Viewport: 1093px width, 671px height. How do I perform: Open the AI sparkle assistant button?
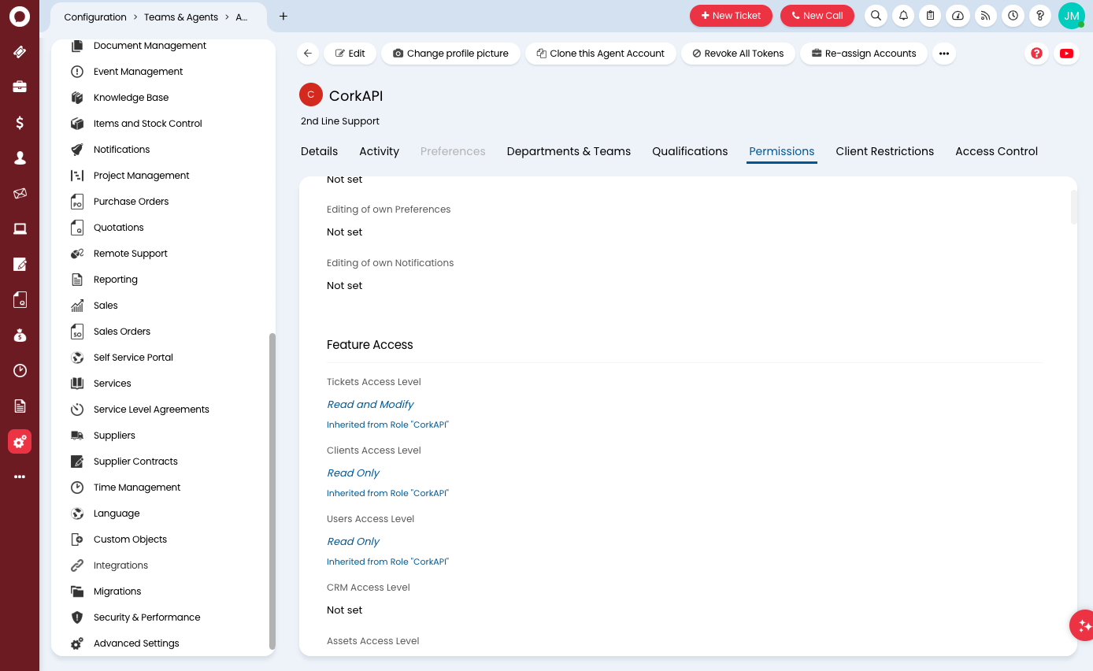click(x=1084, y=625)
